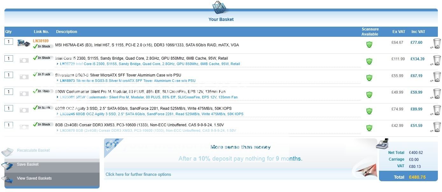Click the Recalculate Basket button

33,150
